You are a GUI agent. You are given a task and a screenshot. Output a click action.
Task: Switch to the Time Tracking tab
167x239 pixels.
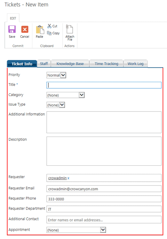[x=106, y=64]
